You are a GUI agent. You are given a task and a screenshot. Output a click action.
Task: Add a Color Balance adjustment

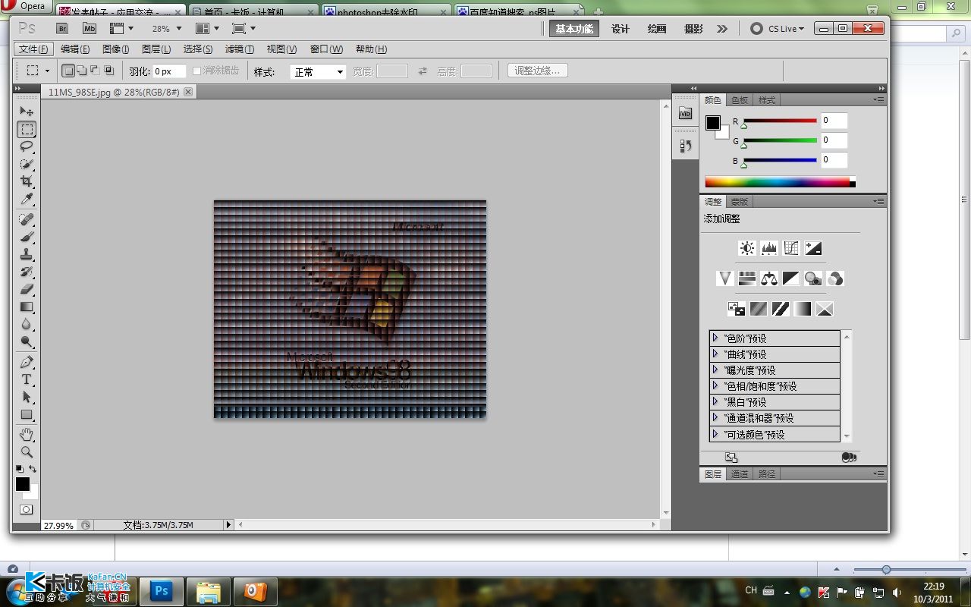769,278
